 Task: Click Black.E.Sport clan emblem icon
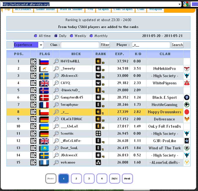coord(187,97)
